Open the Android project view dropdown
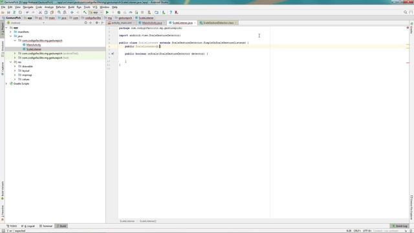Screen dimensions: 414x233 click(x=26, y=23)
